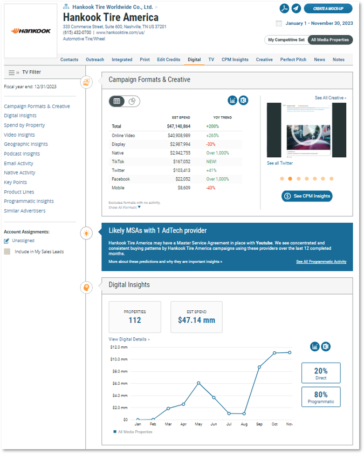Viewport: 364px width, 454px height.
Task: Open the chart icon in Campaign Formats
Action: click(x=232, y=101)
